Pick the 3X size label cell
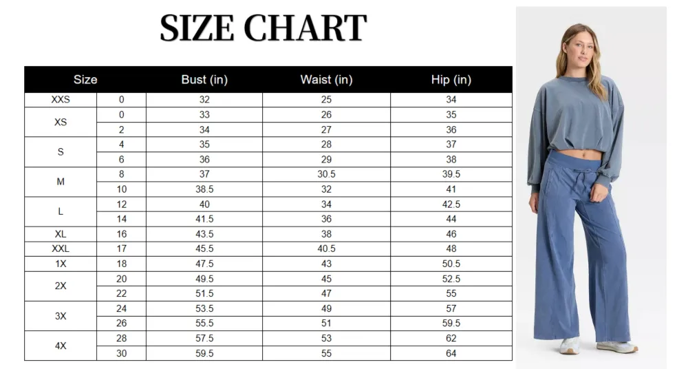This screenshot has height=369, width=688. click(61, 316)
